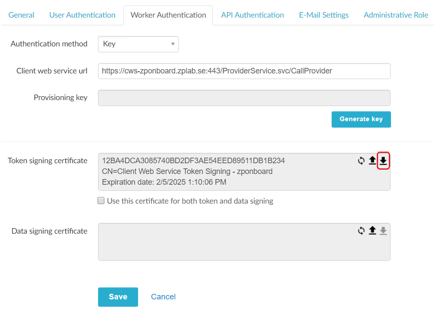Viewport: 434px width, 323px height.
Task: Enable certificate use for both token and data signing
Action: click(101, 200)
